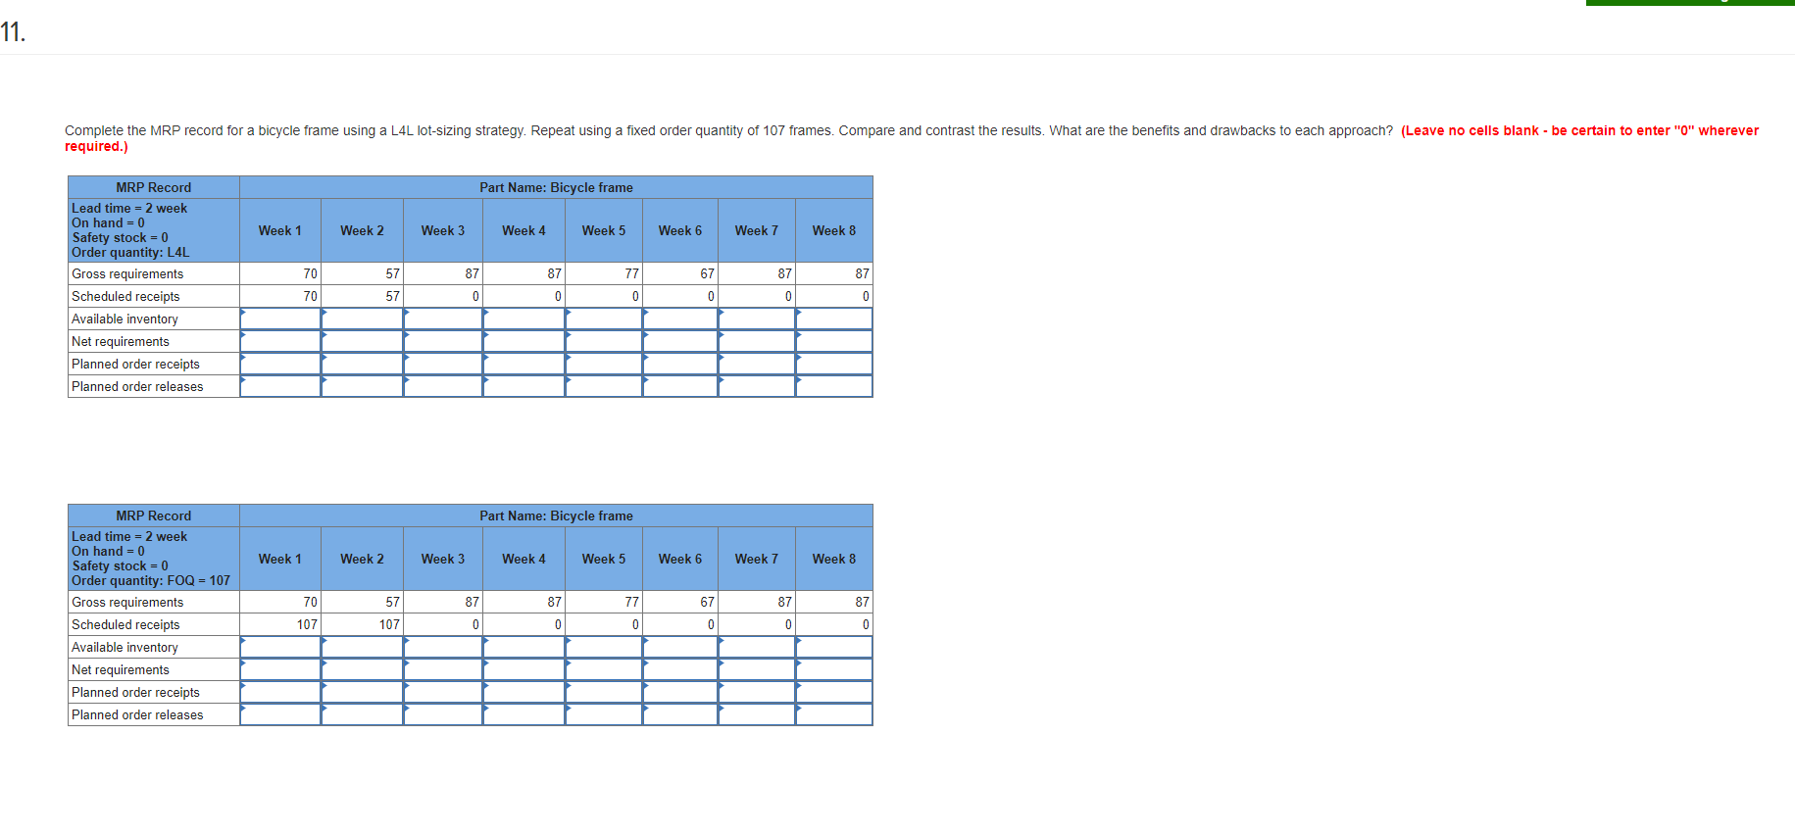Click 'Safety stock = 0' in the L4L table
Viewport: 1795px width, 834px height.
pos(120,237)
